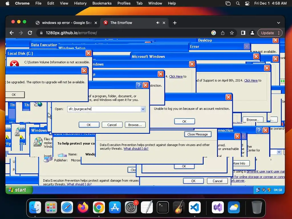
Task: Click the network globe icon
Action: (x=38, y=104)
